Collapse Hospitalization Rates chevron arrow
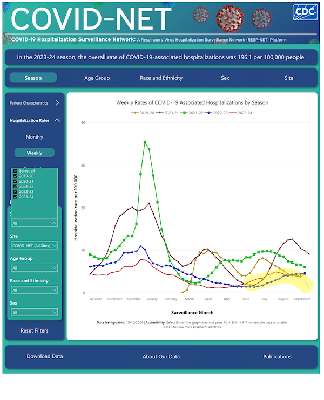Viewport: 324px width, 400px height. (57, 120)
